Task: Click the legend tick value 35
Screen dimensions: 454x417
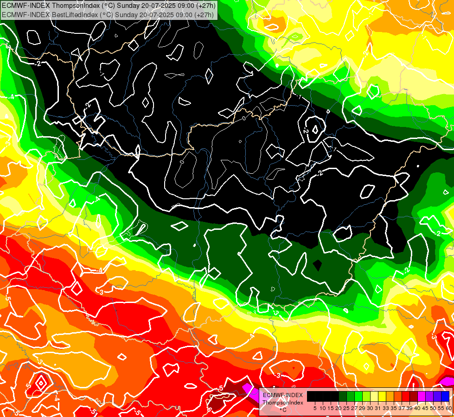Action: pos(394,408)
